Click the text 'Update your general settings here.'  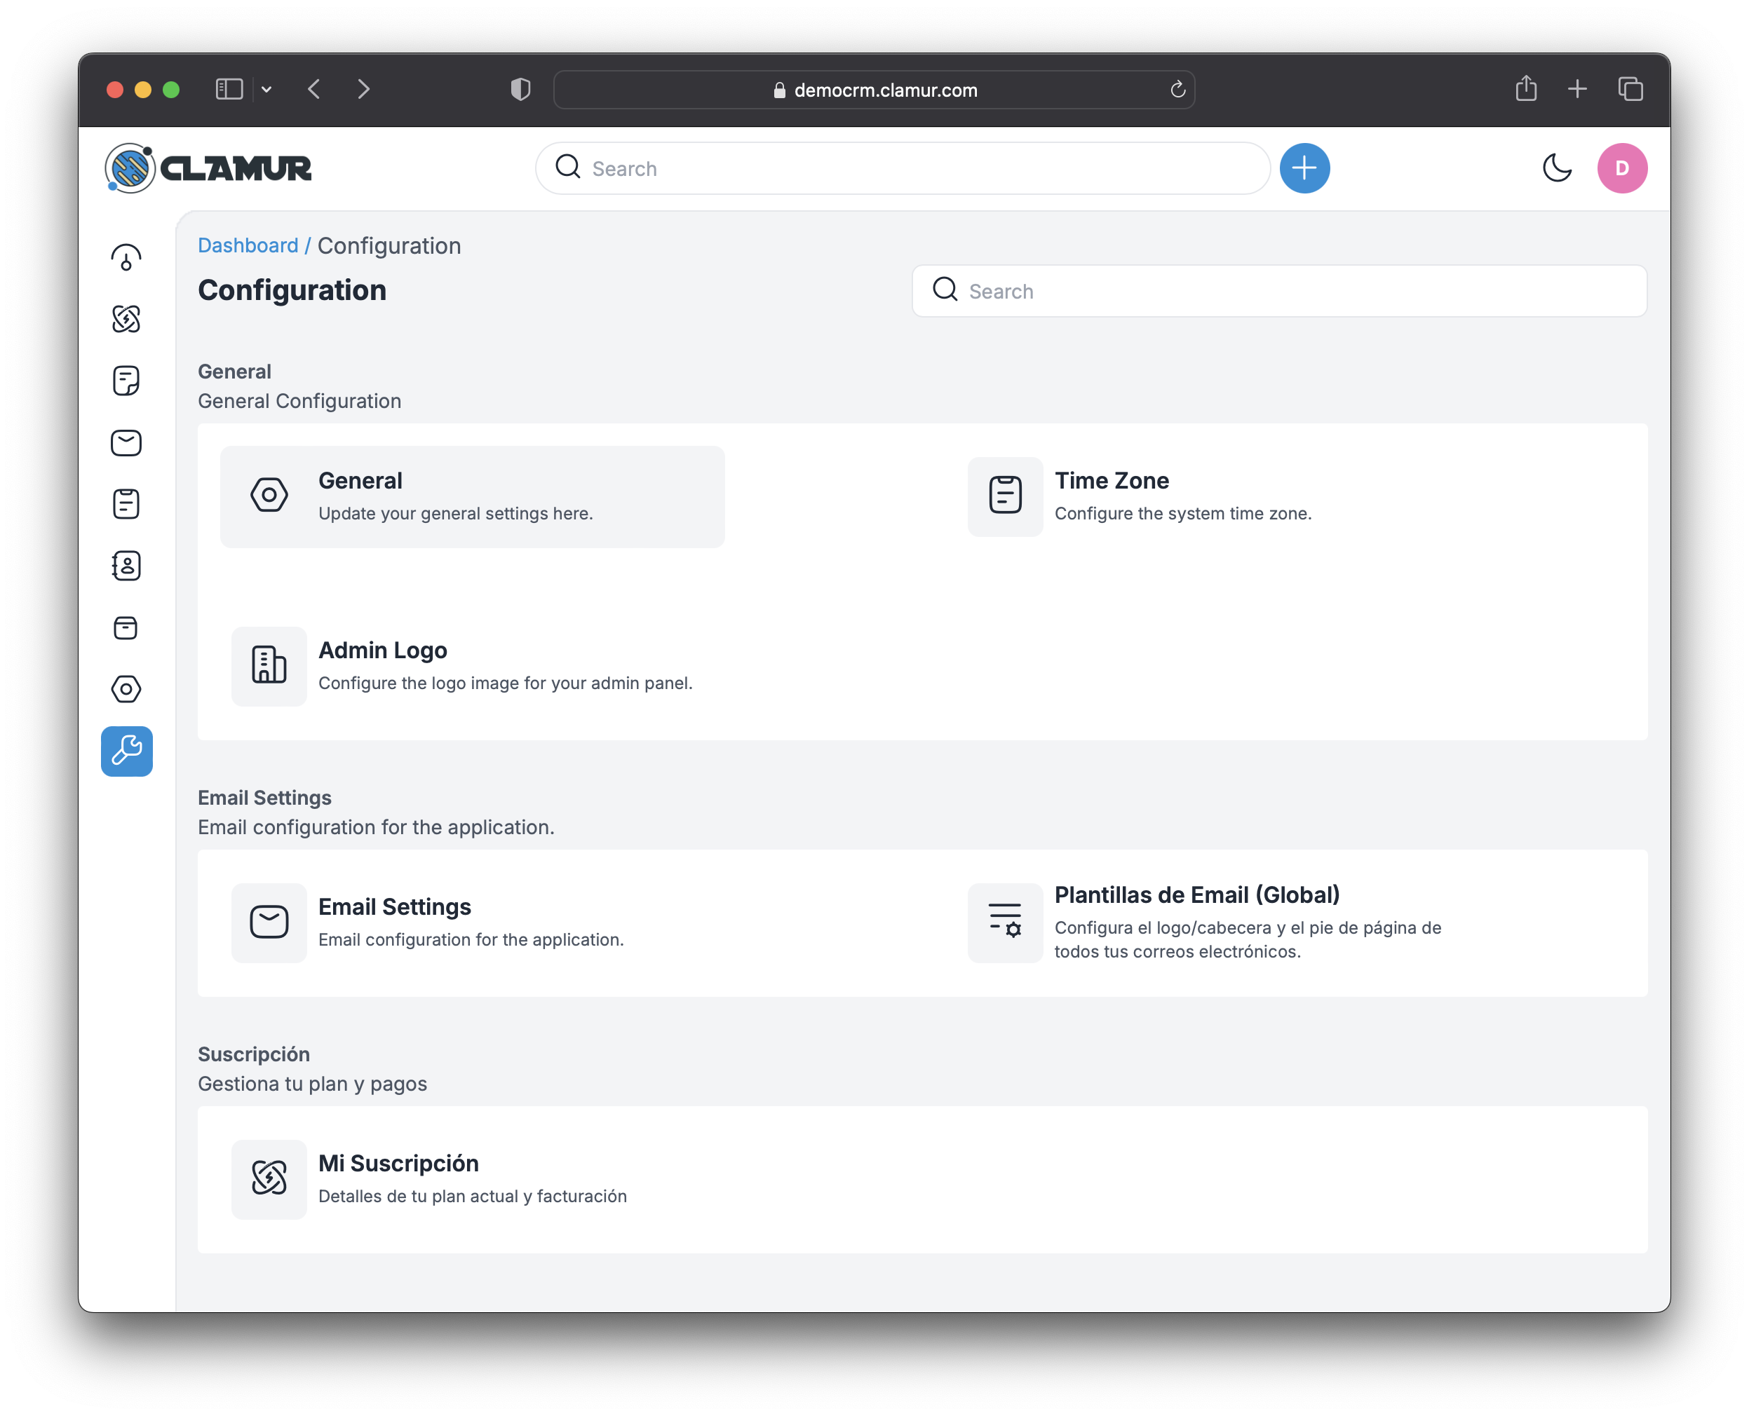(x=455, y=513)
